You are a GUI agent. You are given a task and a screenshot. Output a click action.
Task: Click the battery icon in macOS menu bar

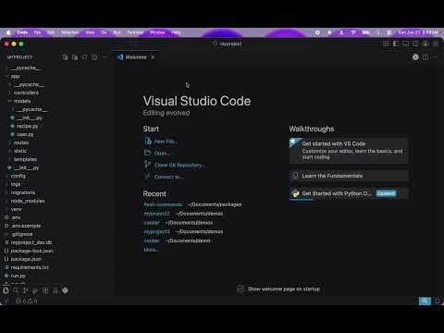click(x=365, y=32)
